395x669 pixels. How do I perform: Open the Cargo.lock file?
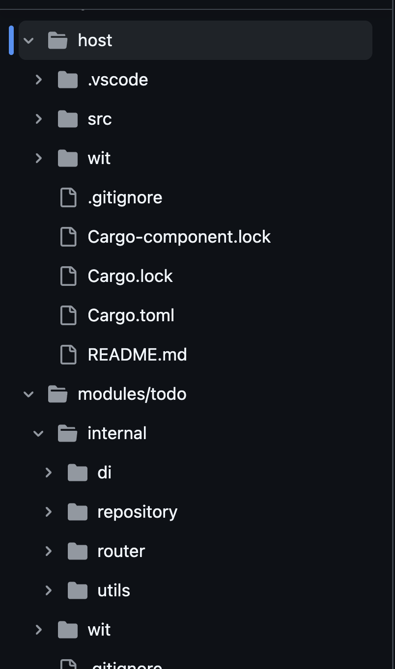[x=130, y=276]
